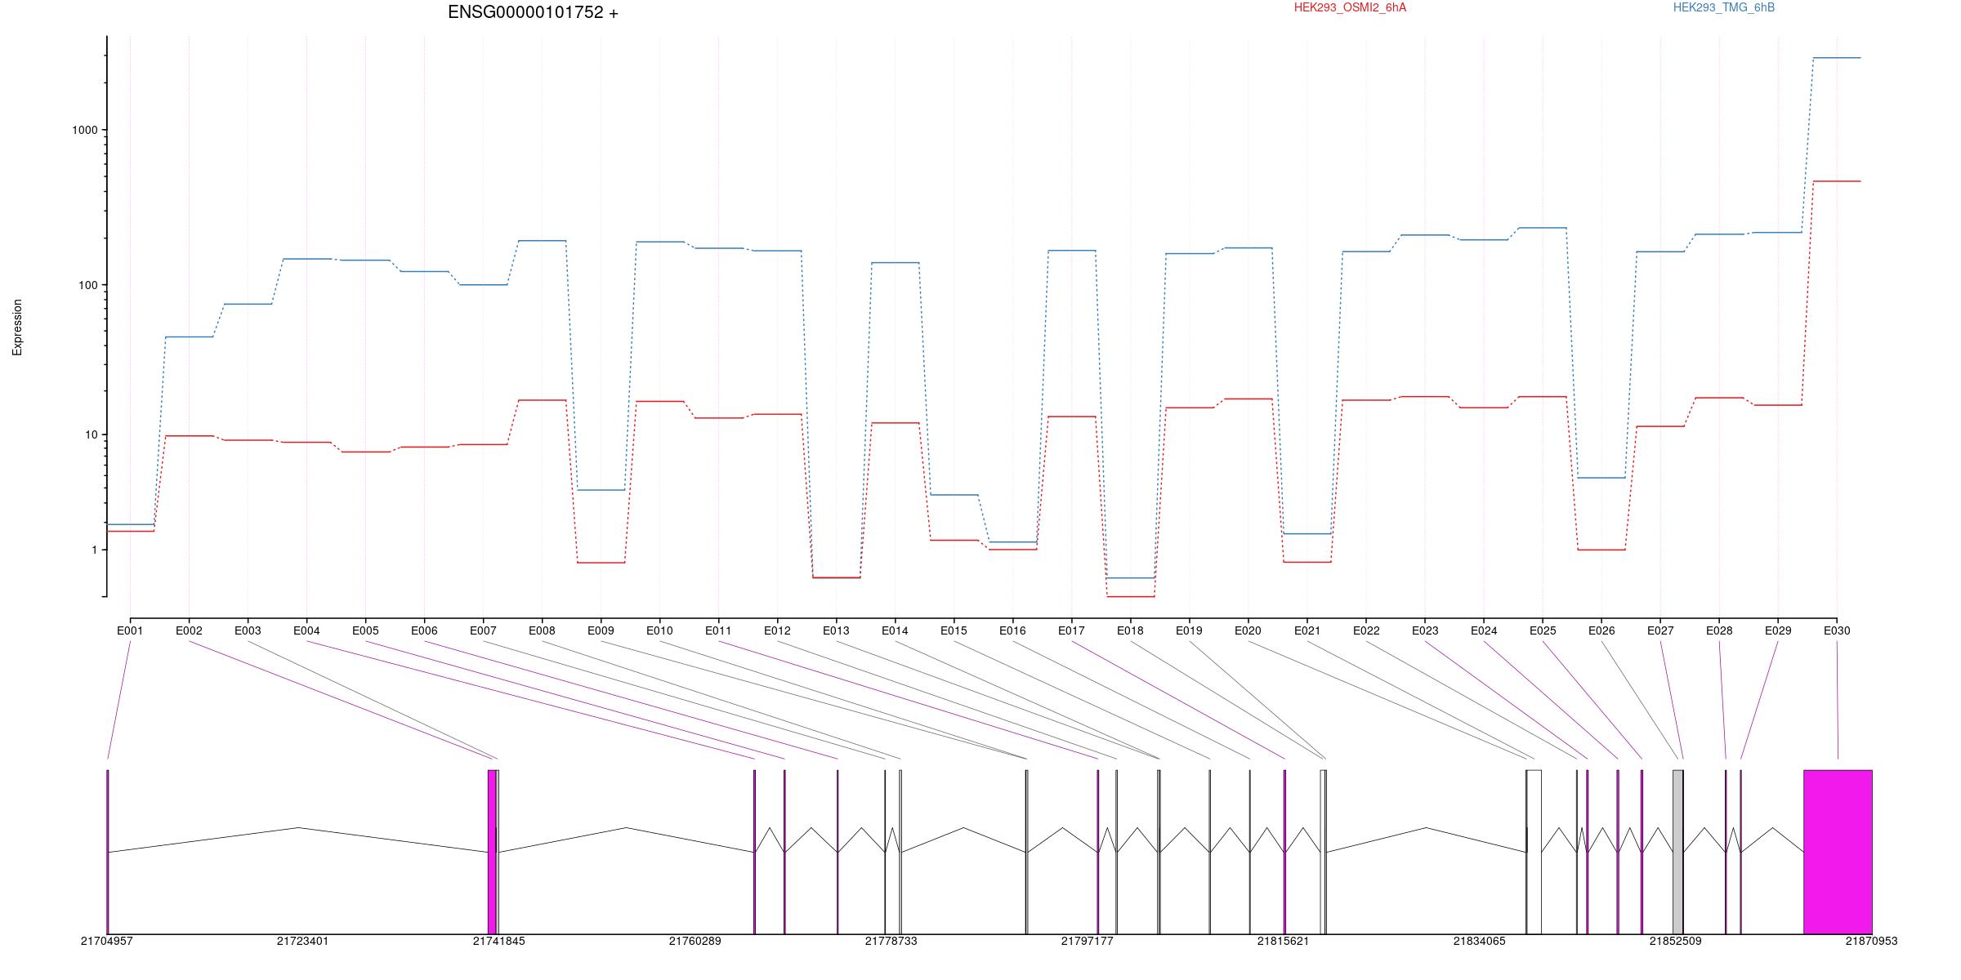The image size is (1961, 980).
Task: Click the red E030 expression segment
Action: coord(1837,181)
